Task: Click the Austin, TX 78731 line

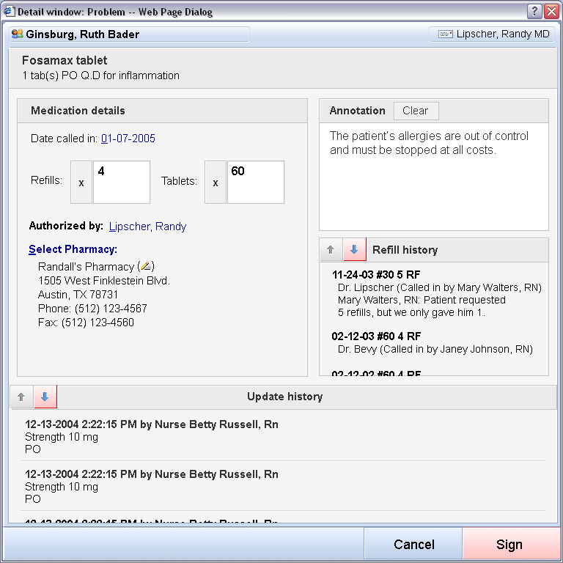Action: pos(78,295)
